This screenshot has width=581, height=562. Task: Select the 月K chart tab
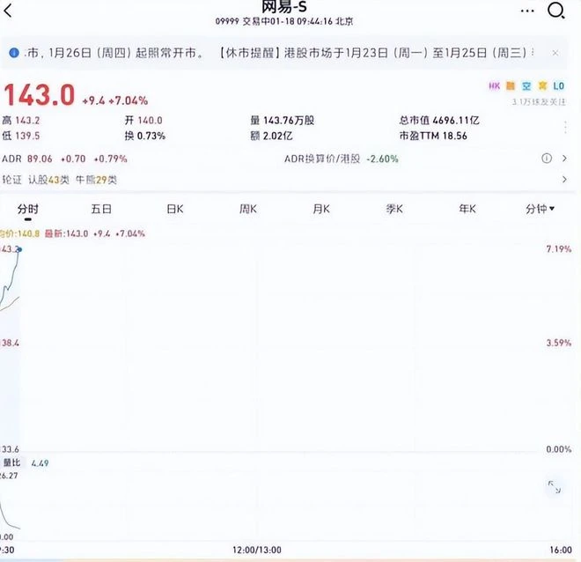tap(320, 209)
